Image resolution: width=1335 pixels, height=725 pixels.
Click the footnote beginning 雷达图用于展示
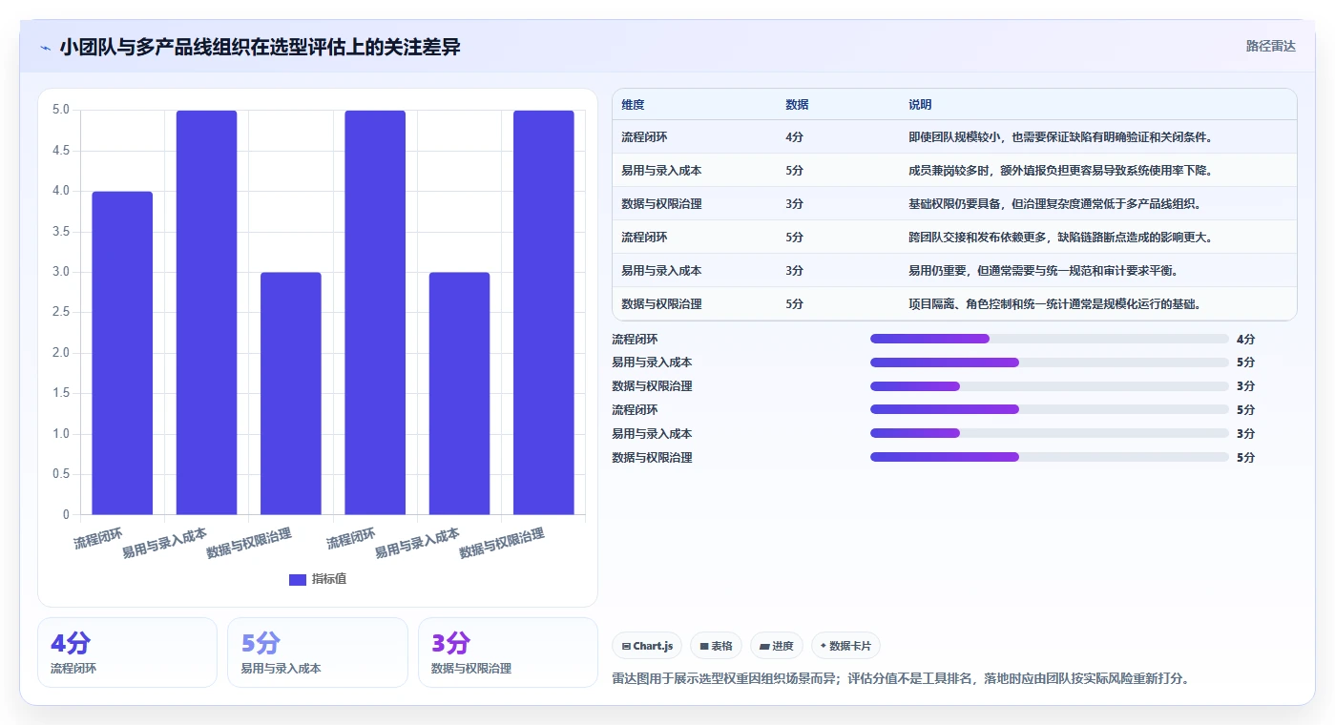(x=901, y=679)
